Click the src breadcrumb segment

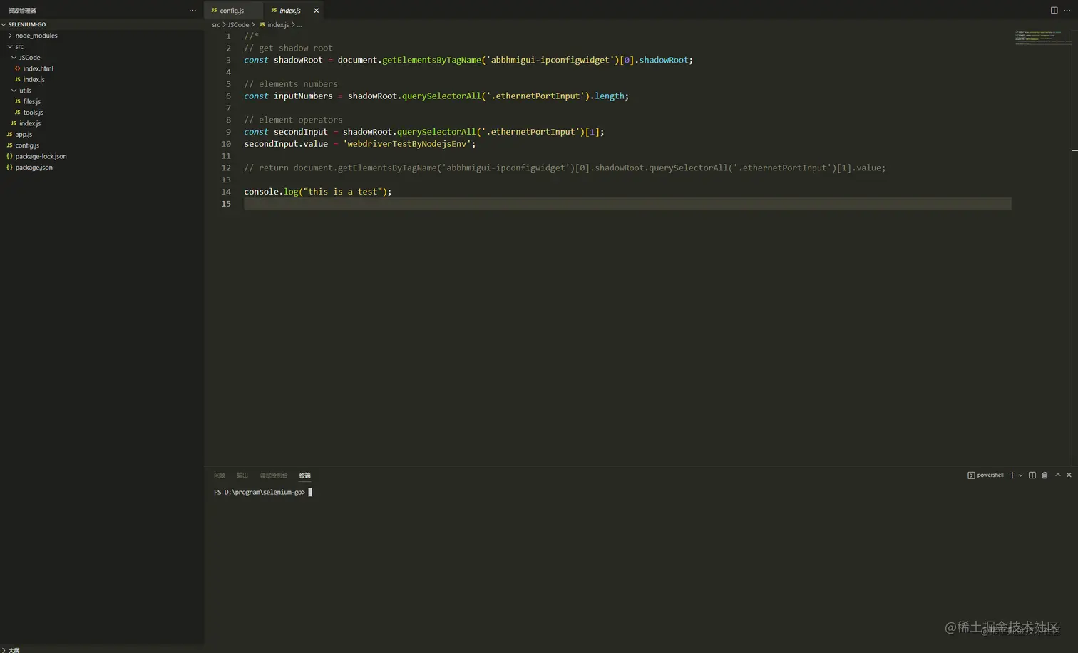pyautogui.click(x=216, y=25)
